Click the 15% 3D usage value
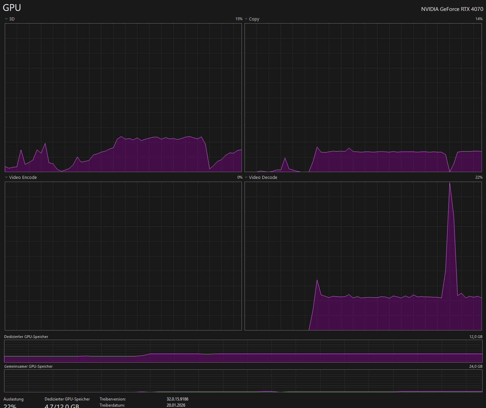Screen dimensions: 486x408 tap(239, 19)
